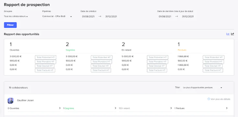Screen dimensions: 238x117
Task: Select the orange Perdues summary label
Action: (x=182, y=50)
